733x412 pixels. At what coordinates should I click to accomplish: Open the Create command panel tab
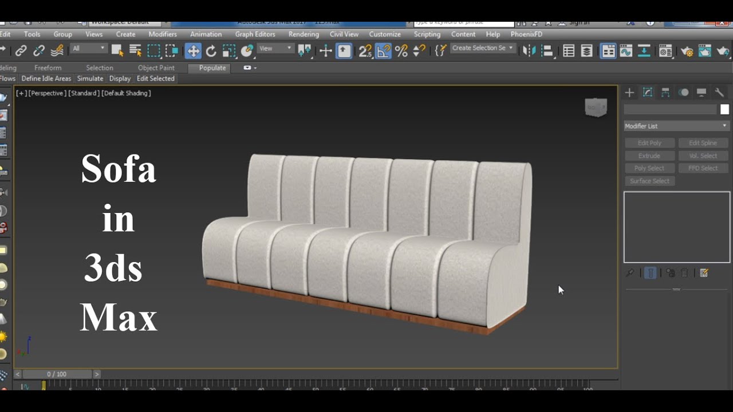pyautogui.click(x=629, y=92)
